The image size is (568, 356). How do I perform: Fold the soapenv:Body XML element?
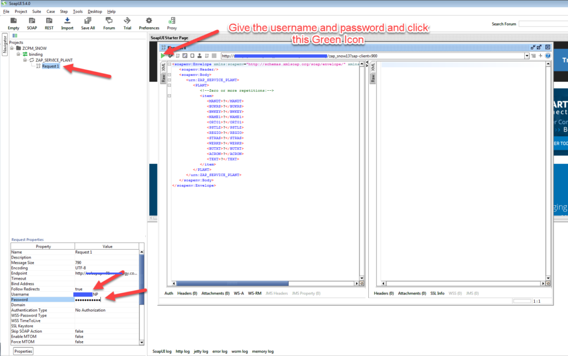[x=169, y=75]
